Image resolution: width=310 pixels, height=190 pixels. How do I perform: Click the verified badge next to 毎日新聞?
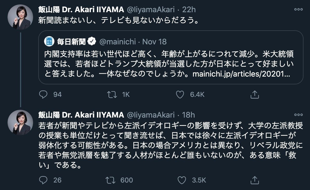(92, 41)
